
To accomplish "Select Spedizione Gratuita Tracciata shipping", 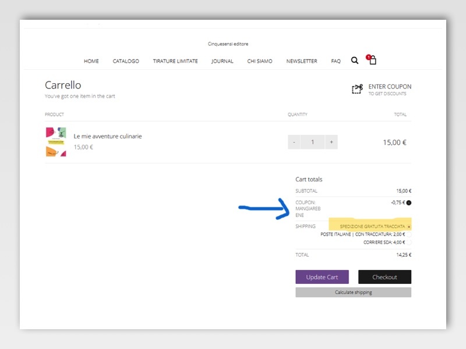I will coord(409,226).
